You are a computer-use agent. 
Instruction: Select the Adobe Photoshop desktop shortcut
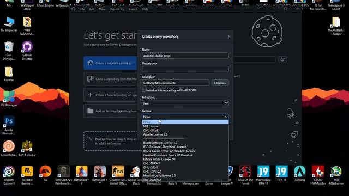click(x=9, y=125)
